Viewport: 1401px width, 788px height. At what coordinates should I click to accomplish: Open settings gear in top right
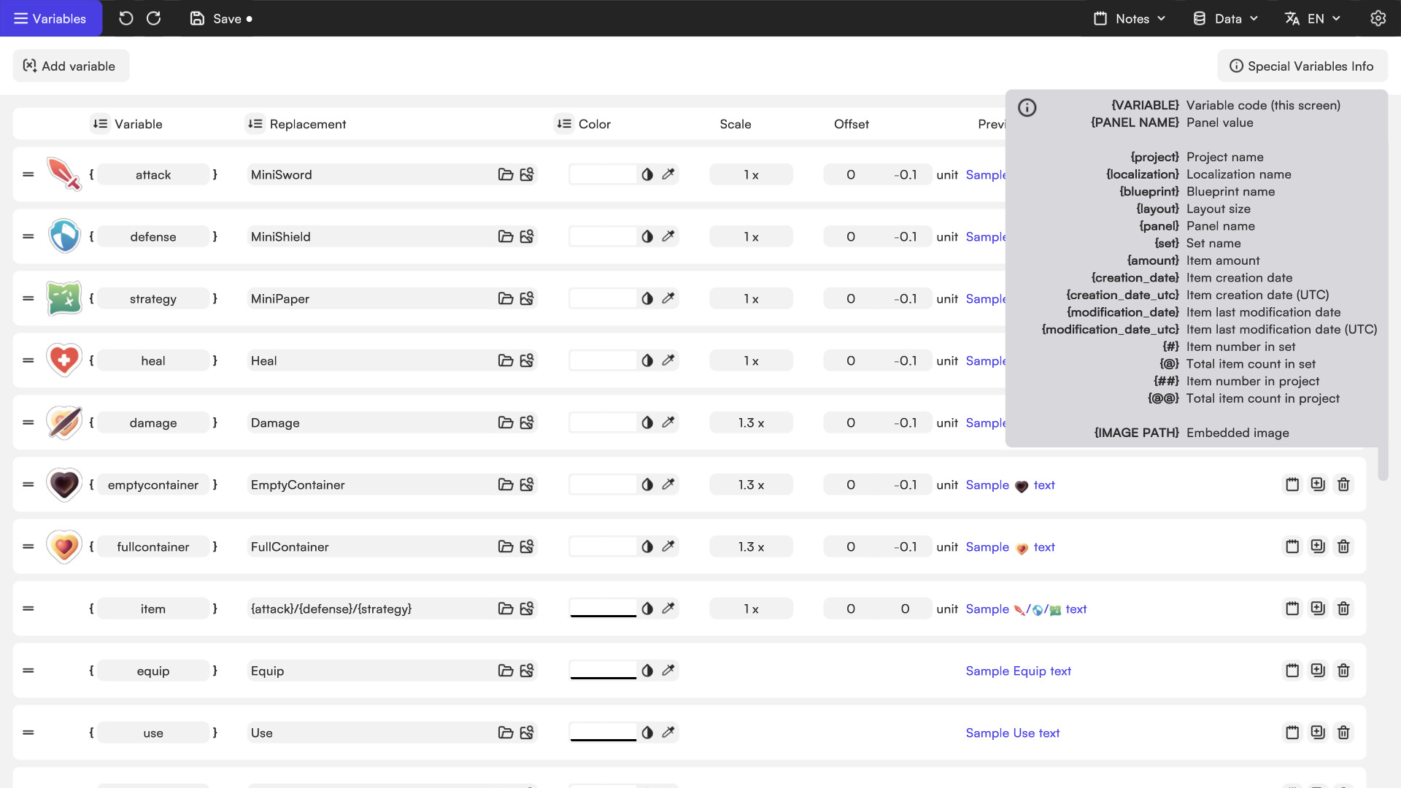[x=1378, y=18]
